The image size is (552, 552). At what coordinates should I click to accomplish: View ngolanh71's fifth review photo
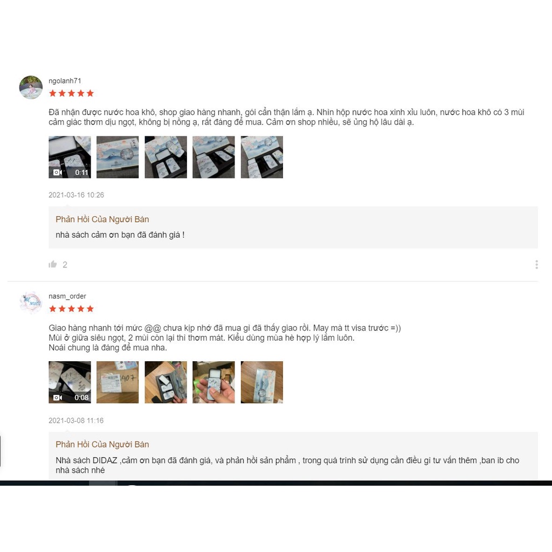point(262,157)
